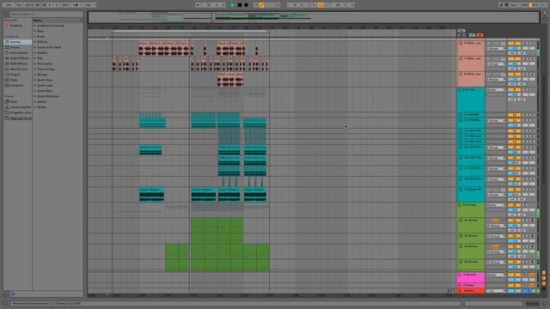
Task: Expand the Mallets folder
Action: [35, 52]
